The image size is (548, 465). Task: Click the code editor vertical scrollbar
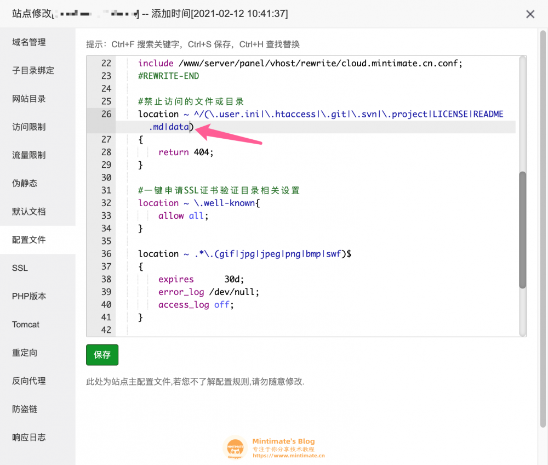pyautogui.click(x=522, y=230)
